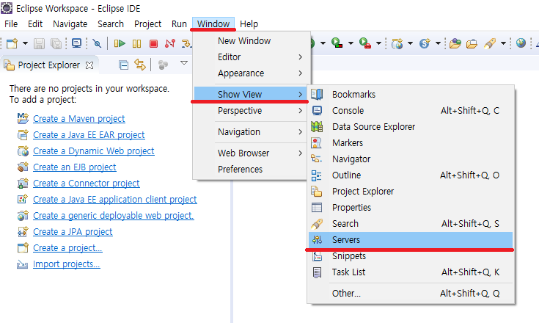
Task: Click the focus on active task icon
Action: (163, 65)
